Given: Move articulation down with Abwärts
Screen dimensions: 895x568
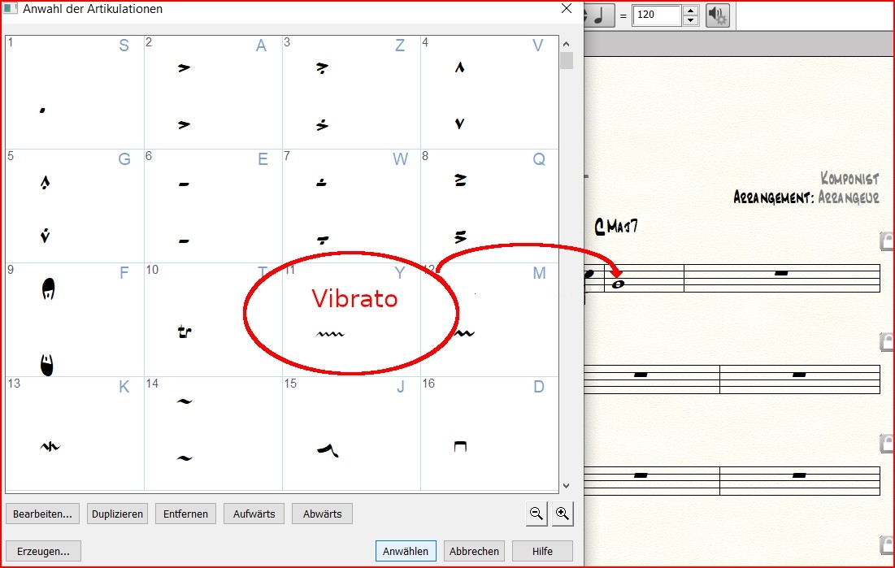Looking at the screenshot, I should click(322, 514).
